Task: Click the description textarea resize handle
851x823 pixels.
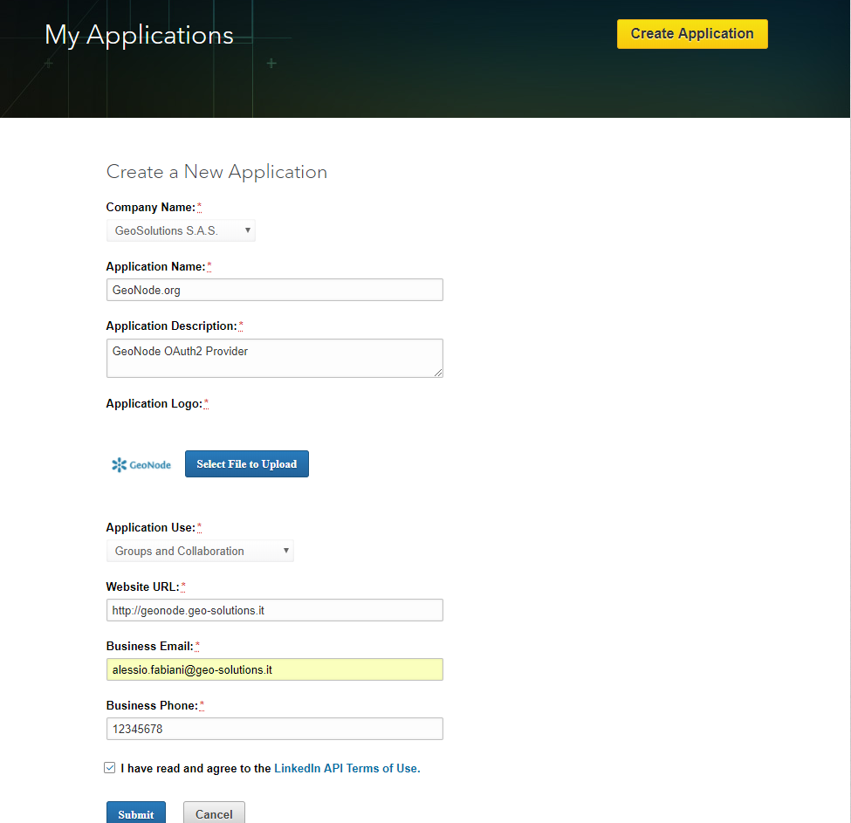Action: [x=438, y=373]
